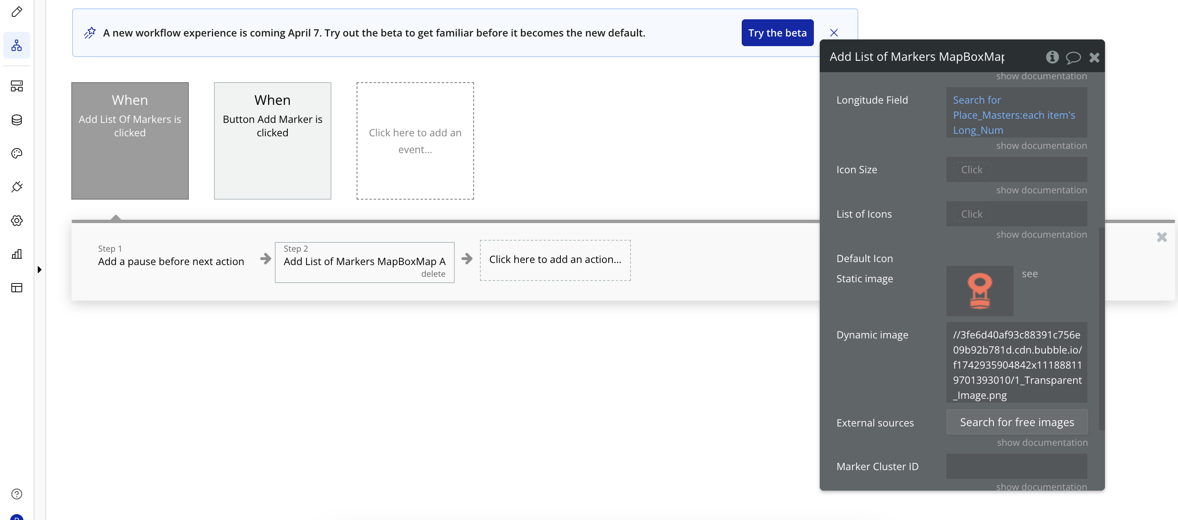
Task: Dismiss the new workflow beta banner
Action: [x=834, y=32]
